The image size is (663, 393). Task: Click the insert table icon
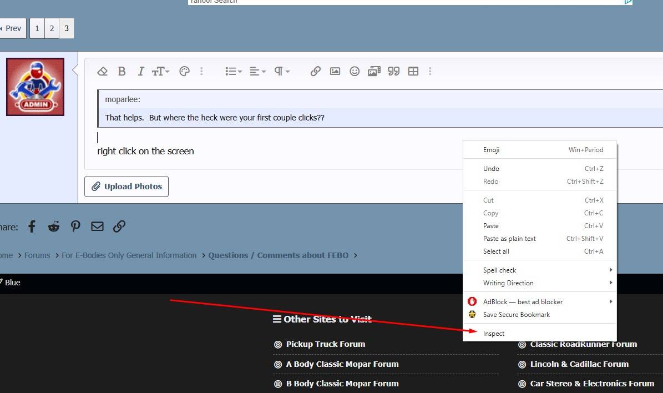[x=413, y=71]
